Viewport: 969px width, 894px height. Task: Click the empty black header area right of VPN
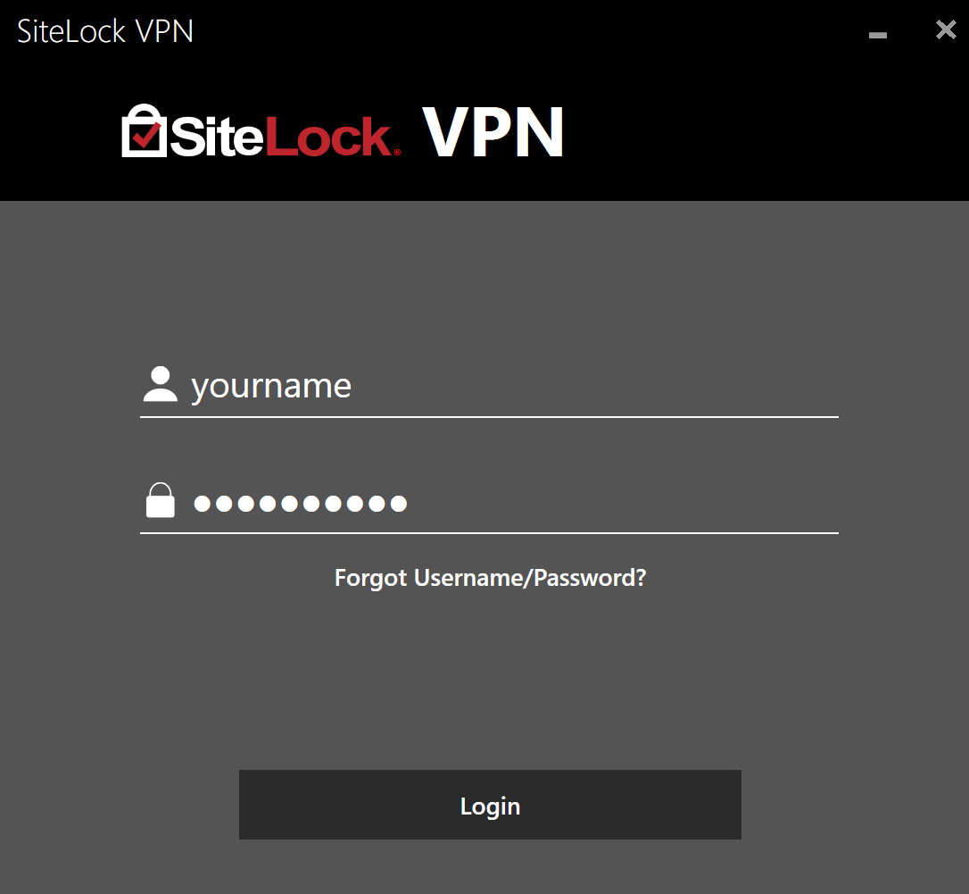tap(760, 132)
